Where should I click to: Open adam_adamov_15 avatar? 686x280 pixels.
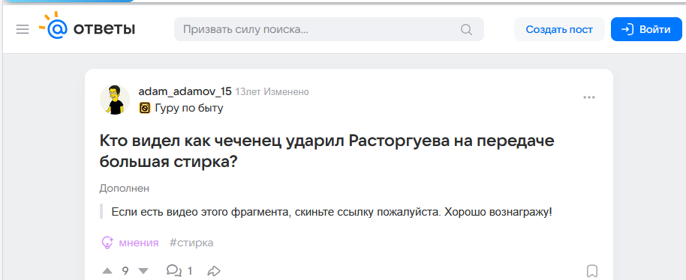tap(115, 100)
